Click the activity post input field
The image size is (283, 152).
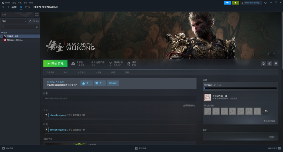tap(120, 99)
